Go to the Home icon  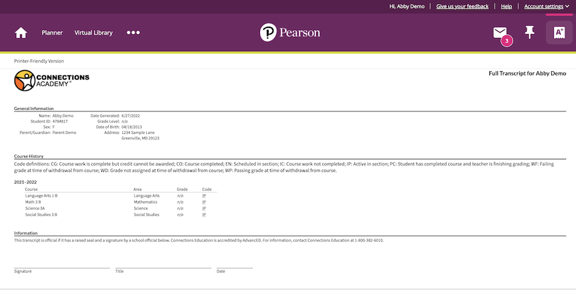click(x=21, y=33)
